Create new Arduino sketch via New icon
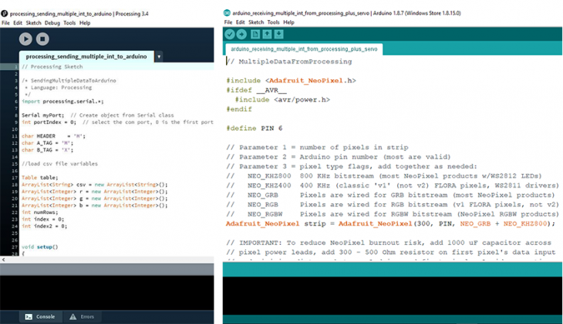The width and height of the screenshot is (563, 324). [x=255, y=35]
